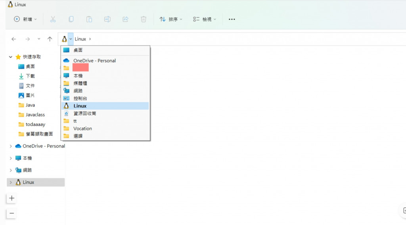Select 桌面 in dropdown list
The image size is (406, 225).
click(105, 50)
